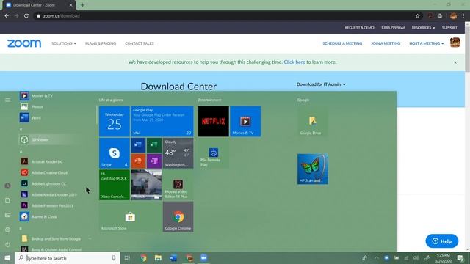Click the Word icon in the taskbar
470x264 pixels.
coord(173,257)
